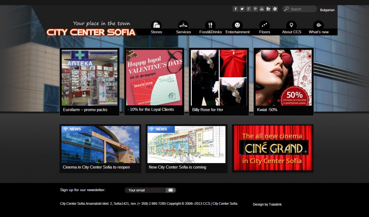Screen dimensions: 369x217
Task: Read 'Cinema in City Center Sofia to reopen'
Action: pos(96,167)
